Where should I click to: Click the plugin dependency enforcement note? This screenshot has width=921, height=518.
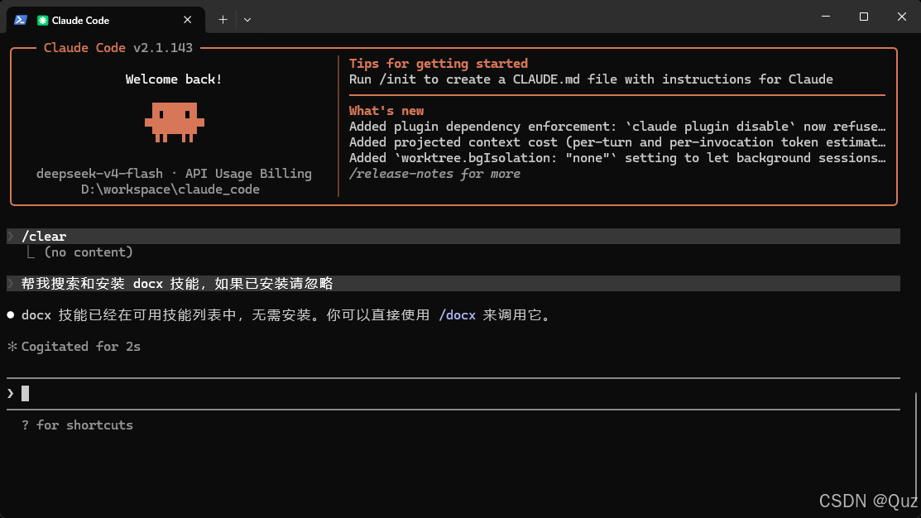click(x=617, y=127)
